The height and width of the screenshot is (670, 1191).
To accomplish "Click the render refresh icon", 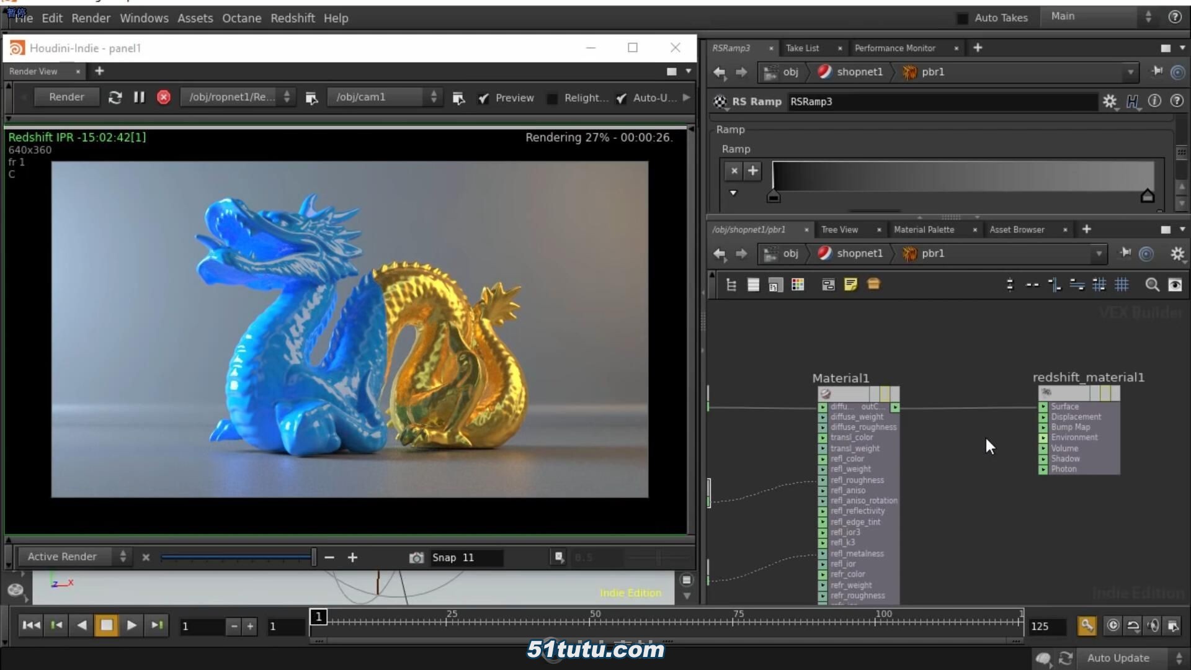I will (115, 97).
